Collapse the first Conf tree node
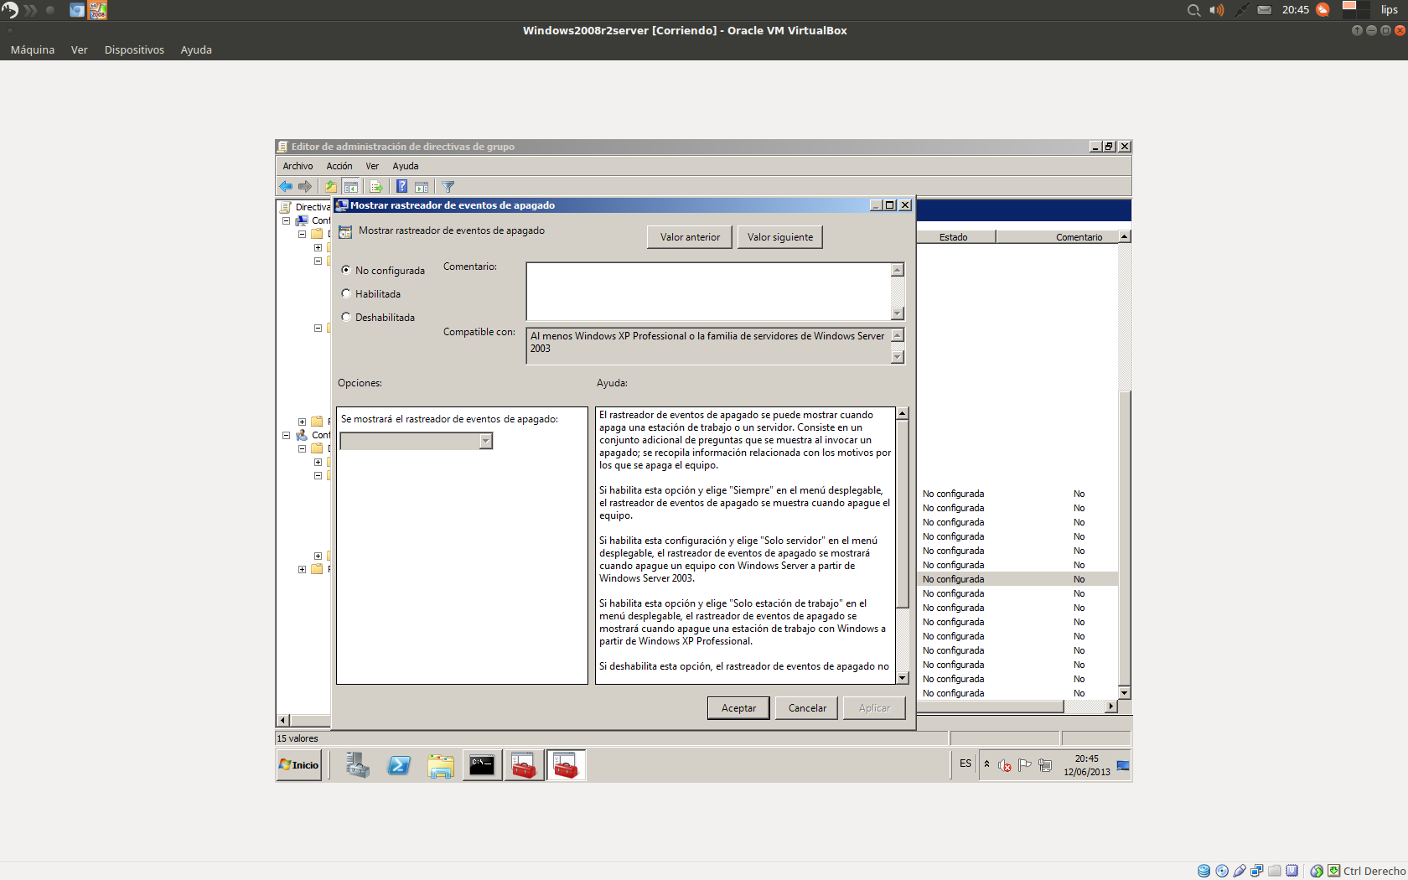1408x880 pixels. click(x=287, y=221)
